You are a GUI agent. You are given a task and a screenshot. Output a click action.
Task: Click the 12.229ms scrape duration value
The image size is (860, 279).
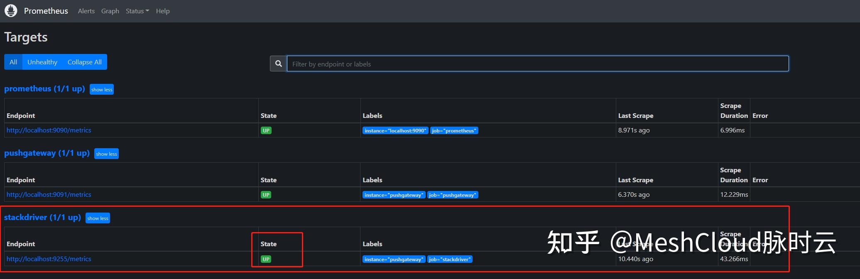734,194
